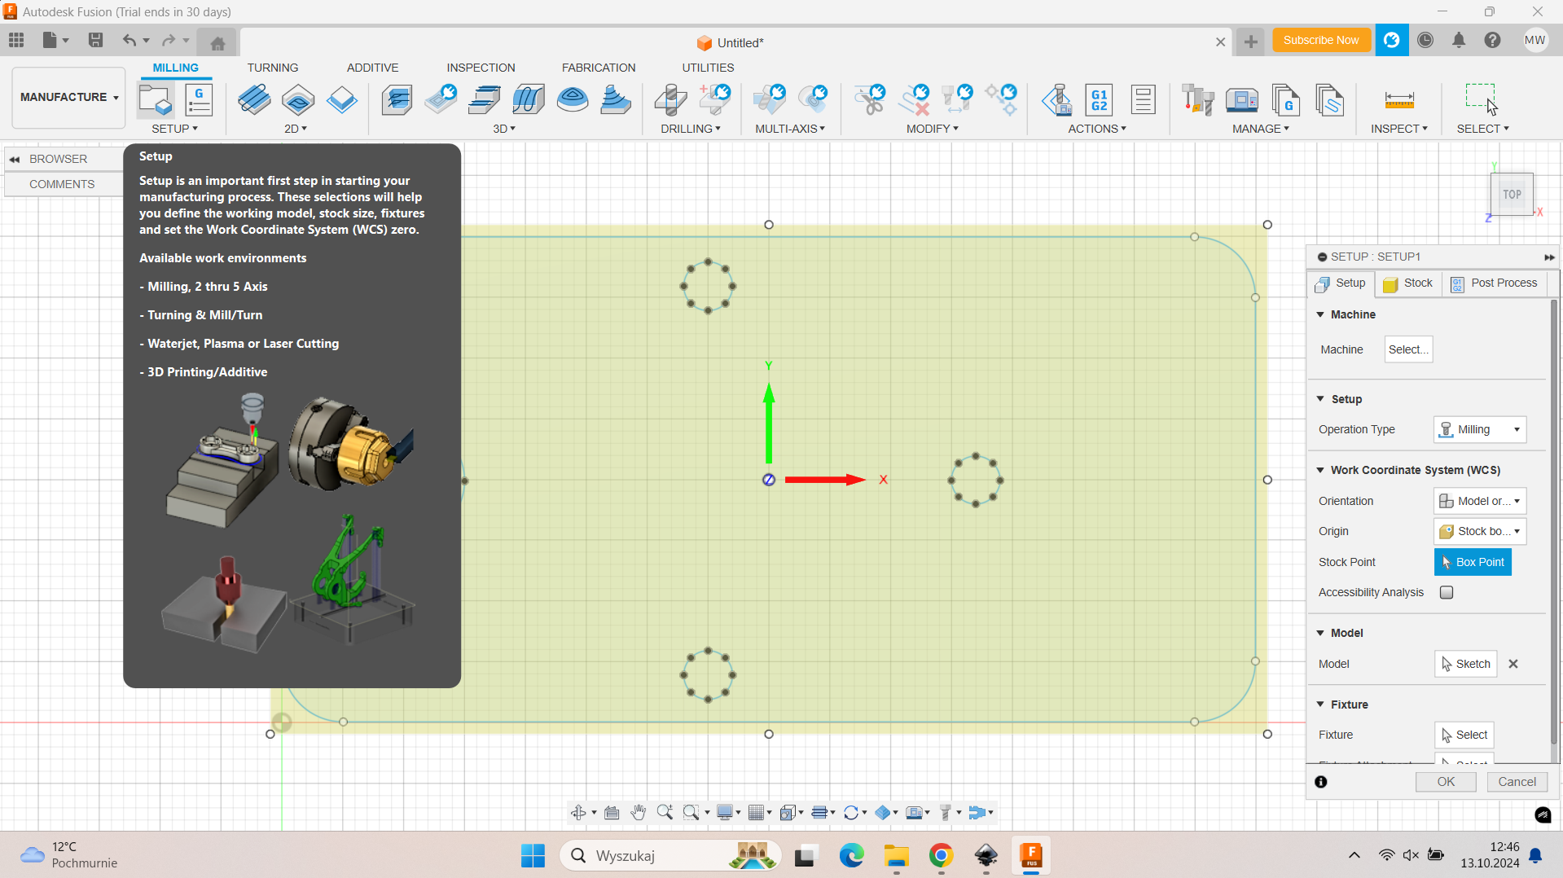Switch to the UTILITIES tab

pyautogui.click(x=708, y=68)
